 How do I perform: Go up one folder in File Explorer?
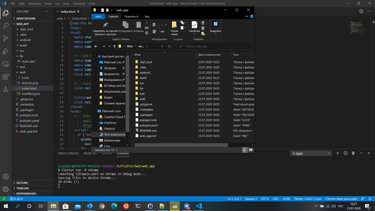114,46
